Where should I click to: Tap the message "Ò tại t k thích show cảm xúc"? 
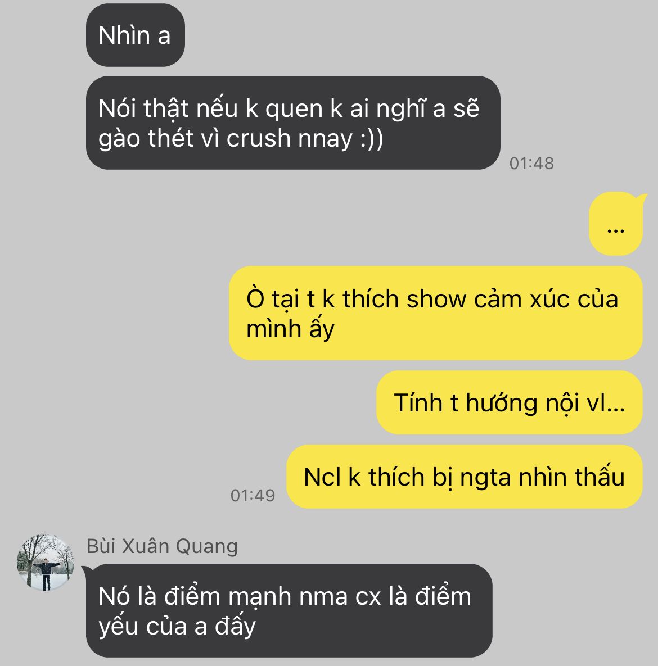tap(436, 313)
